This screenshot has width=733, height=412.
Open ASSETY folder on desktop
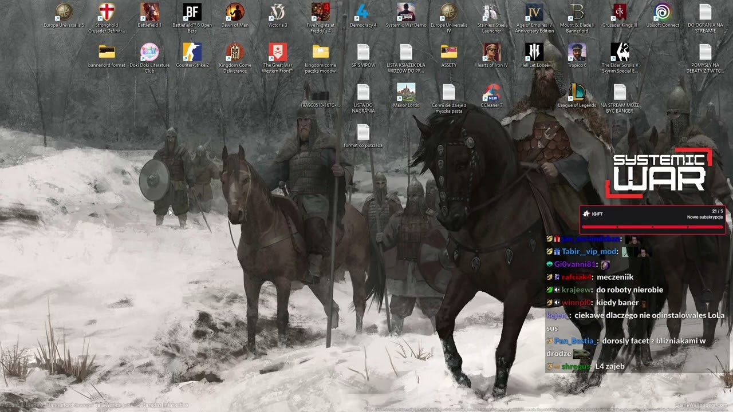449,56
